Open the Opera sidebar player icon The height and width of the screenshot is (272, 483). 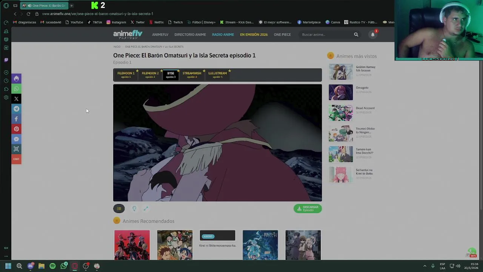pos(6,72)
